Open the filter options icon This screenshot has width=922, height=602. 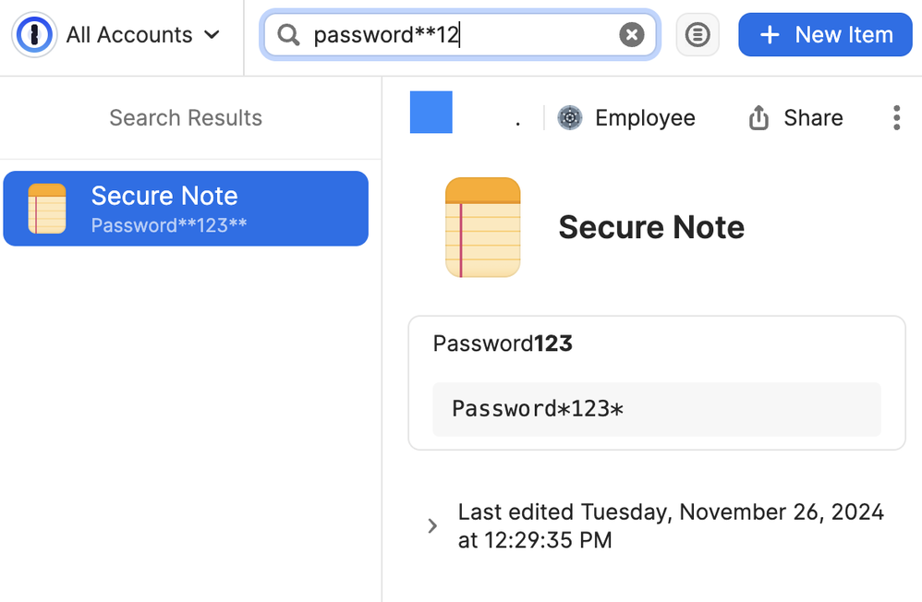(698, 35)
